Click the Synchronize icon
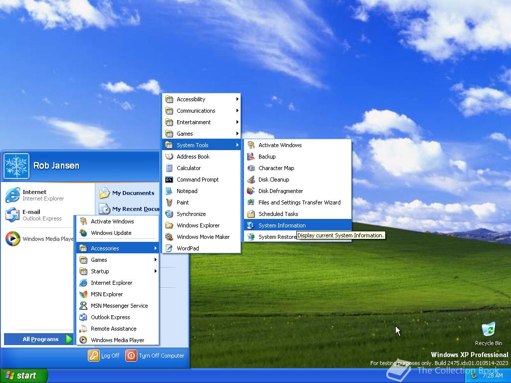The height and width of the screenshot is (383, 511). 169,214
